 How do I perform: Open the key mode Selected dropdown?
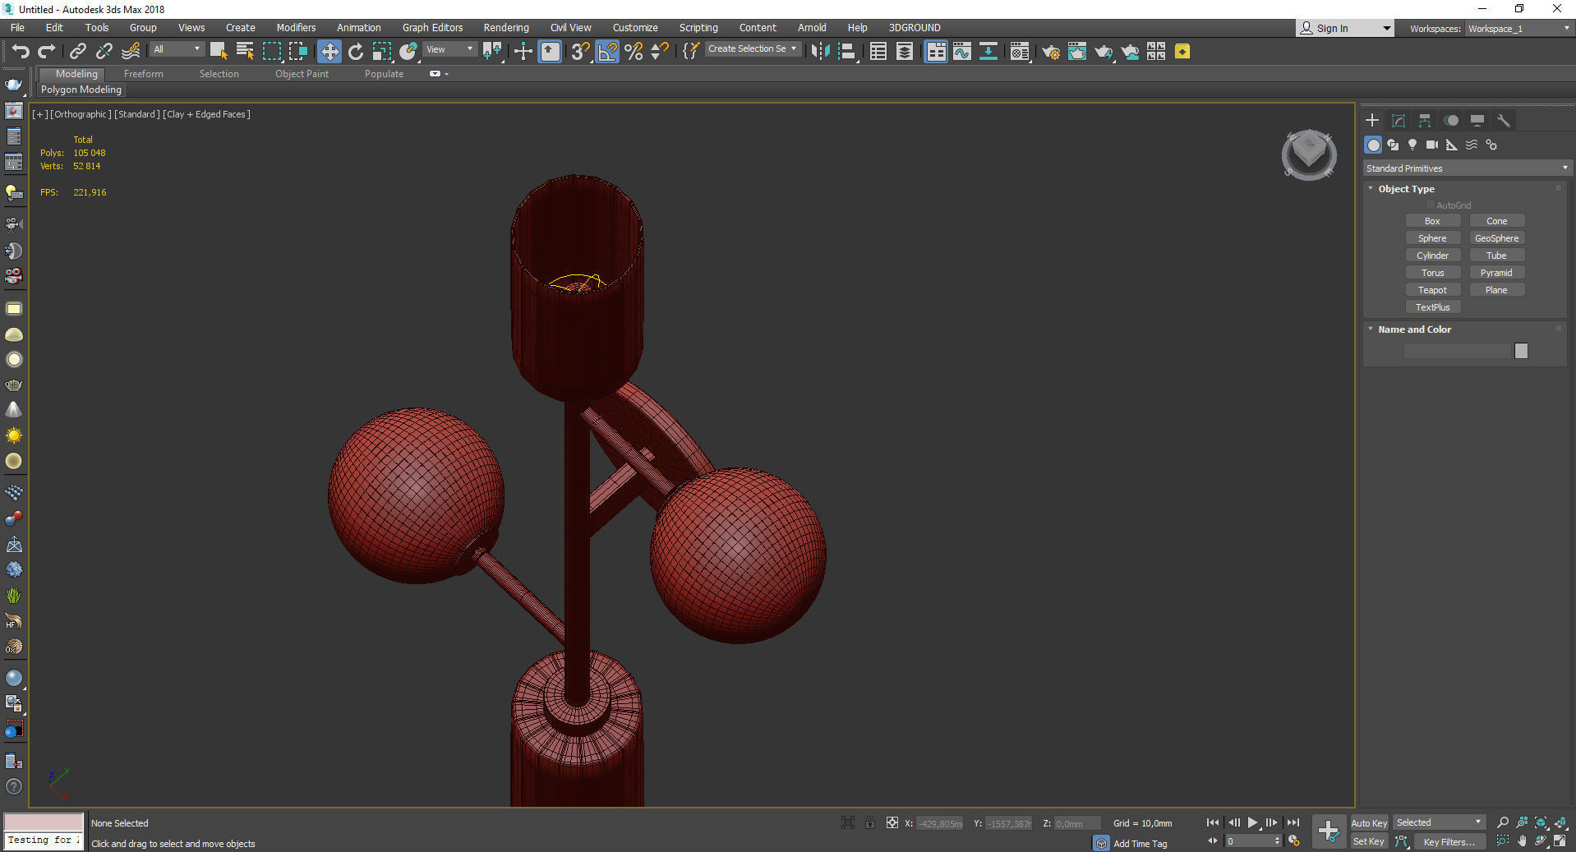coord(1439,822)
